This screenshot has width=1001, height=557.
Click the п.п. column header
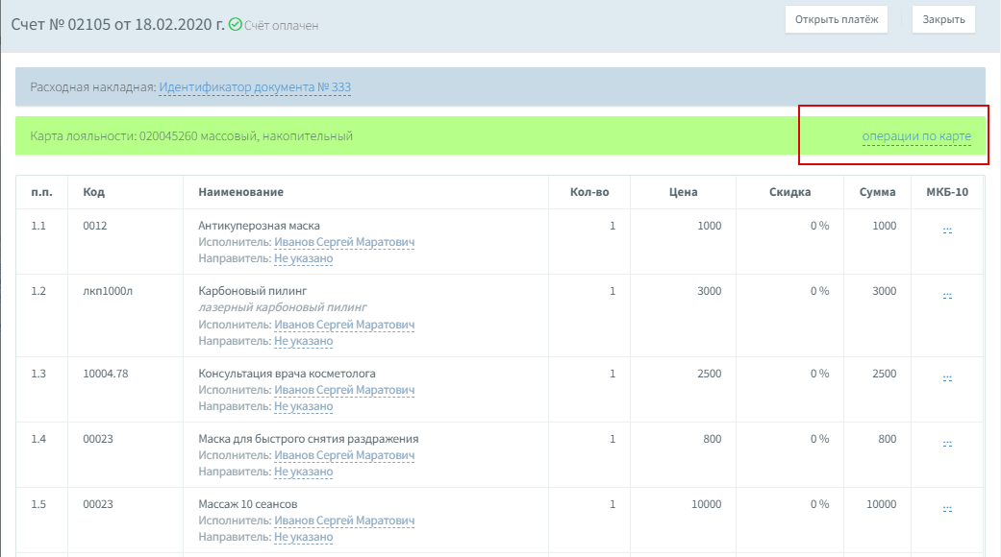tap(41, 192)
